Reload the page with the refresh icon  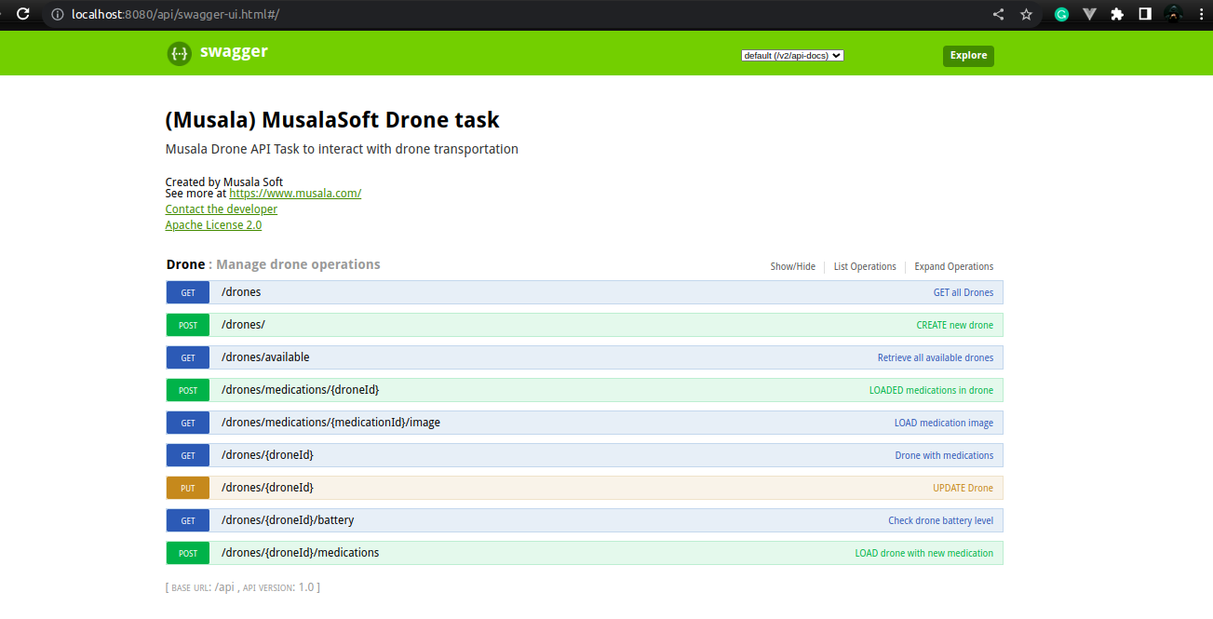pos(23,14)
